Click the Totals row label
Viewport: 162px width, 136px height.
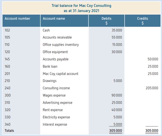pyautogui.click(x=9, y=131)
